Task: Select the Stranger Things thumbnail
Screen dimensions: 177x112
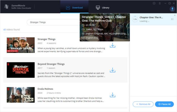Action: (x=21, y=45)
